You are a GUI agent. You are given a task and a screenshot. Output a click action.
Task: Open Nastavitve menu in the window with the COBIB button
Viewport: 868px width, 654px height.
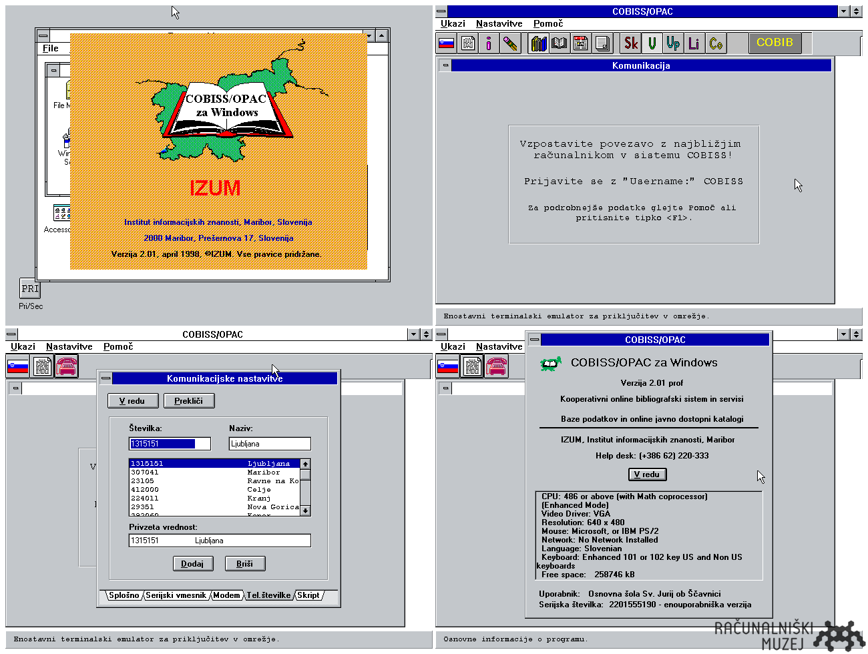pyautogui.click(x=499, y=23)
